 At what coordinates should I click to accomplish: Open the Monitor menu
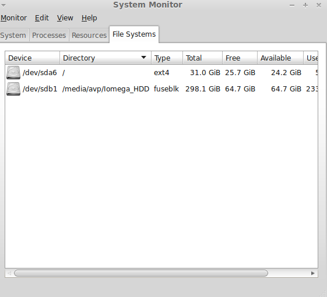(x=14, y=18)
